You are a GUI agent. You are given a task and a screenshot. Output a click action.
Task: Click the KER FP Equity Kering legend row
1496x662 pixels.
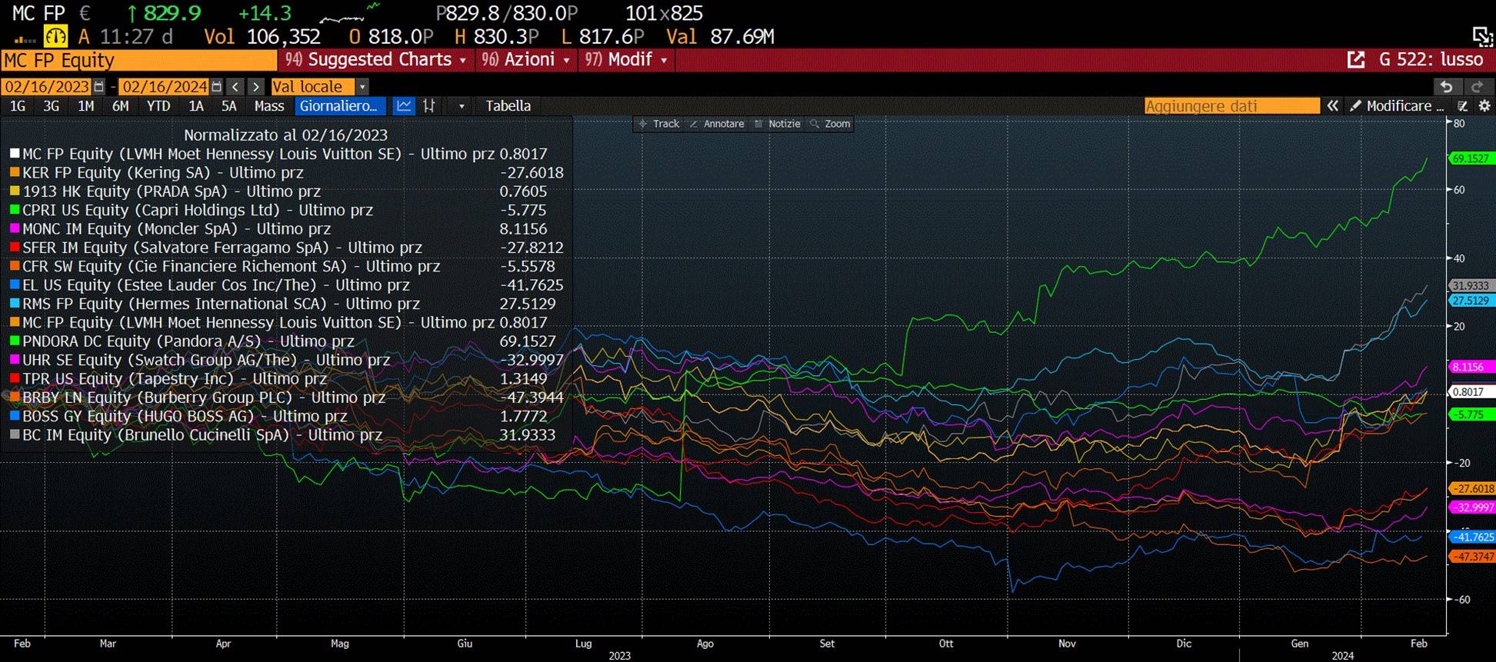tap(287, 173)
